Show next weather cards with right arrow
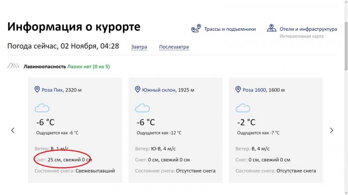The height and width of the screenshot is (195, 348). [332, 130]
